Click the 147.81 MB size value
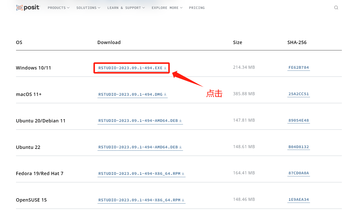Screen dimensions: 350x212 [x=244, y=120]
